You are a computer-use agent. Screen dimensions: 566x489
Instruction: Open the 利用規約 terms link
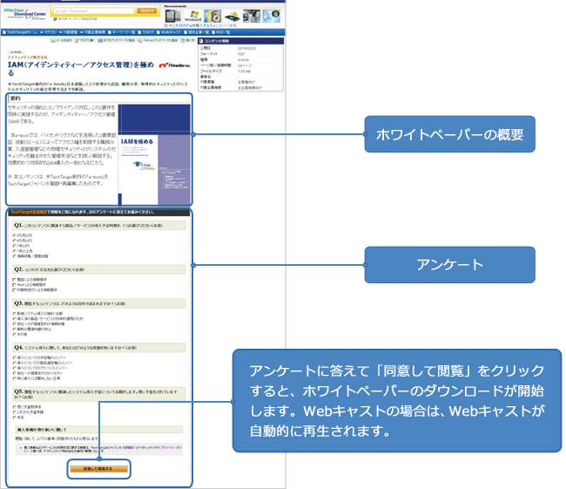coord(128,447)
